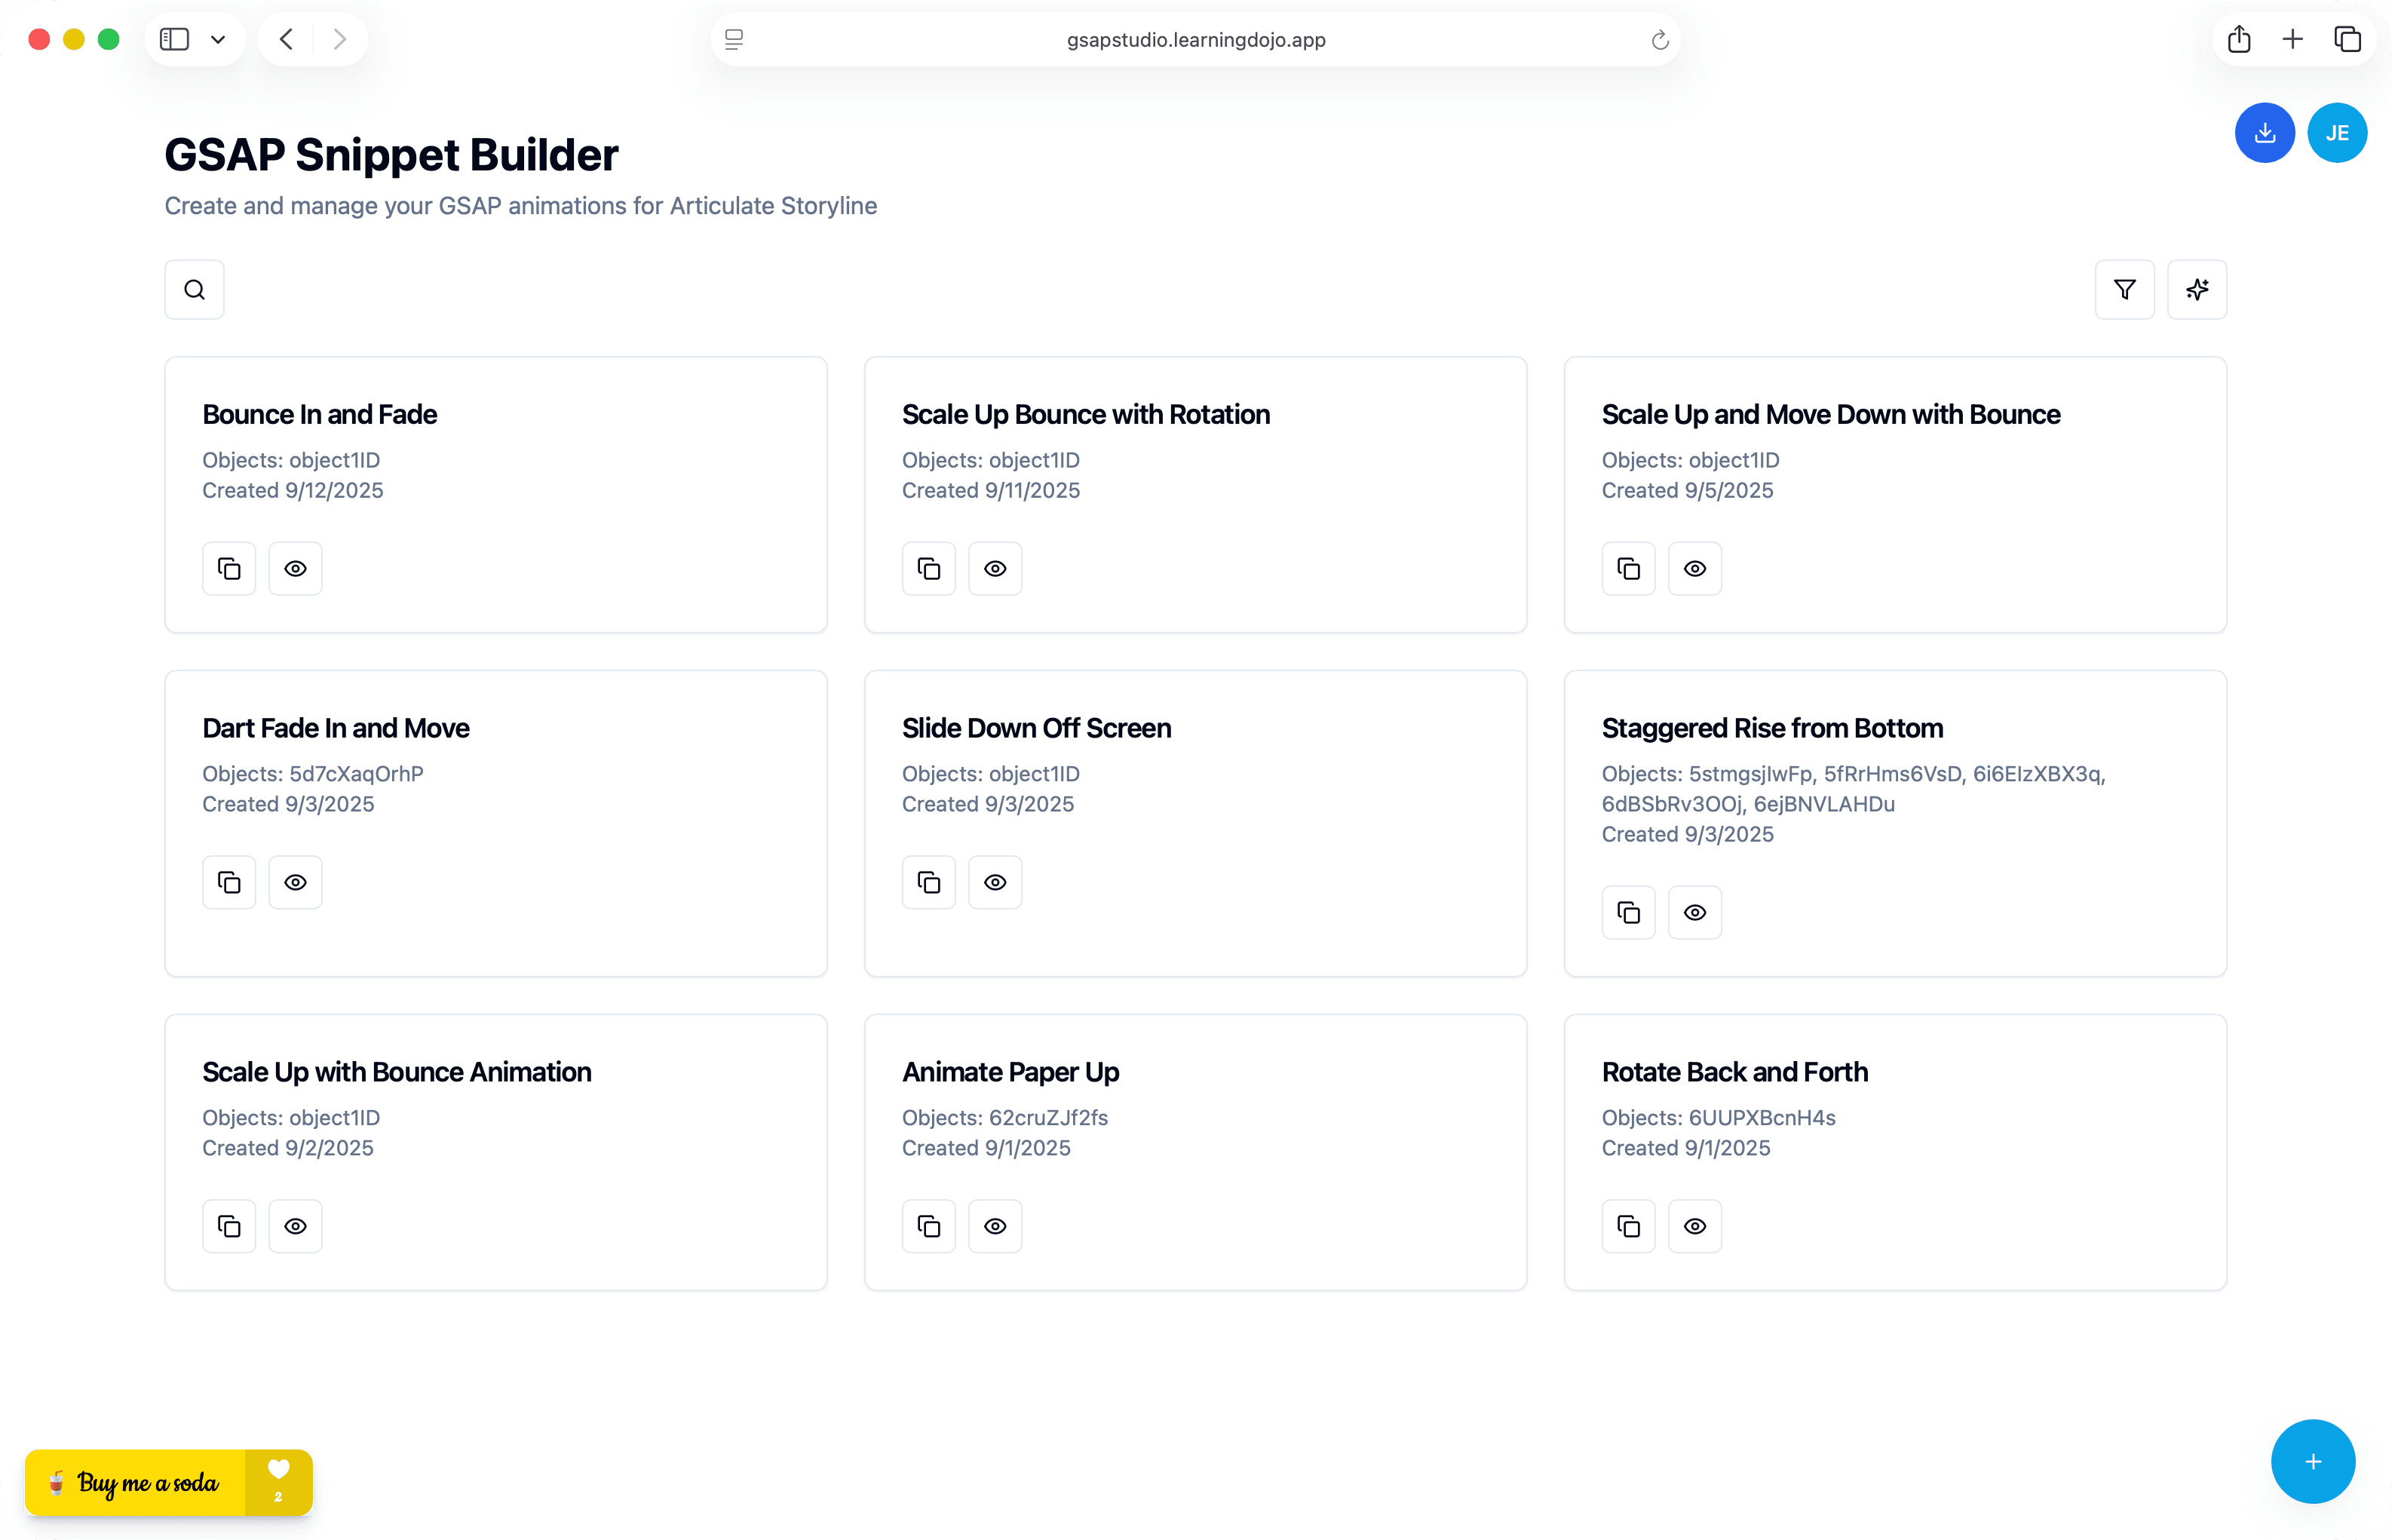Copy the Staggered Rise from Bottom snippet
This screenshot has height=1540, width=2392.
coord(1628,913)
